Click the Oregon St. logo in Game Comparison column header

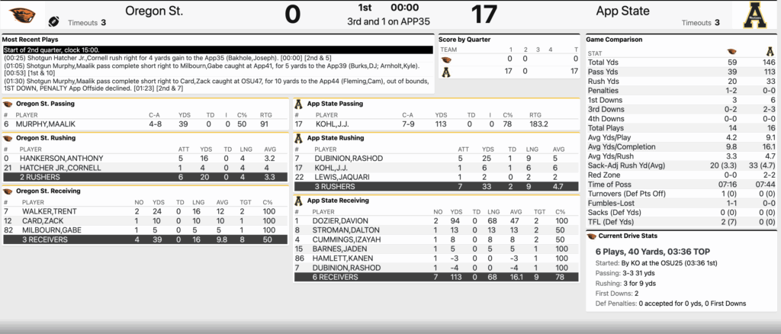click(733, 53)
